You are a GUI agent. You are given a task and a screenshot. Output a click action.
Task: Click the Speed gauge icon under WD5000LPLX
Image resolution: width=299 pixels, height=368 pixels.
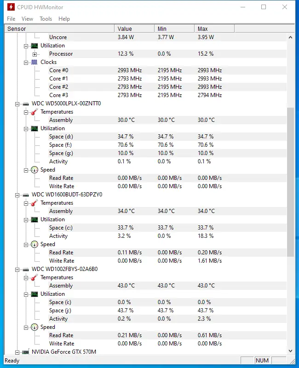pos(34,170)
